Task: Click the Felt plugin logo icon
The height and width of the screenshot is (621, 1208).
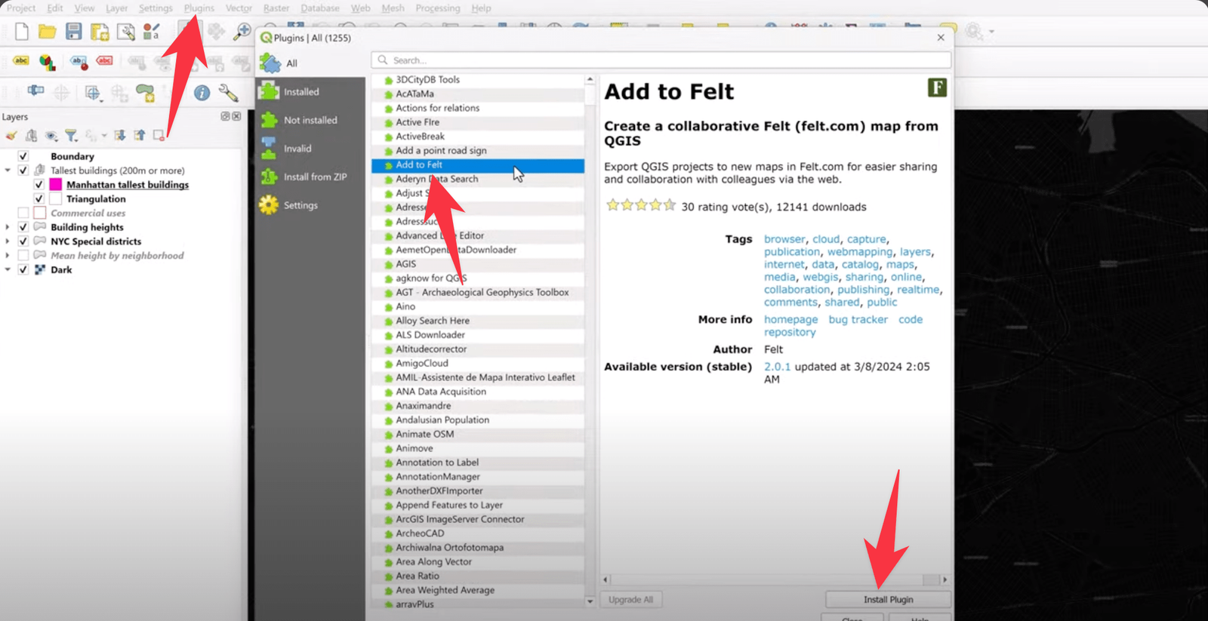Action: (x=937, y=88)
